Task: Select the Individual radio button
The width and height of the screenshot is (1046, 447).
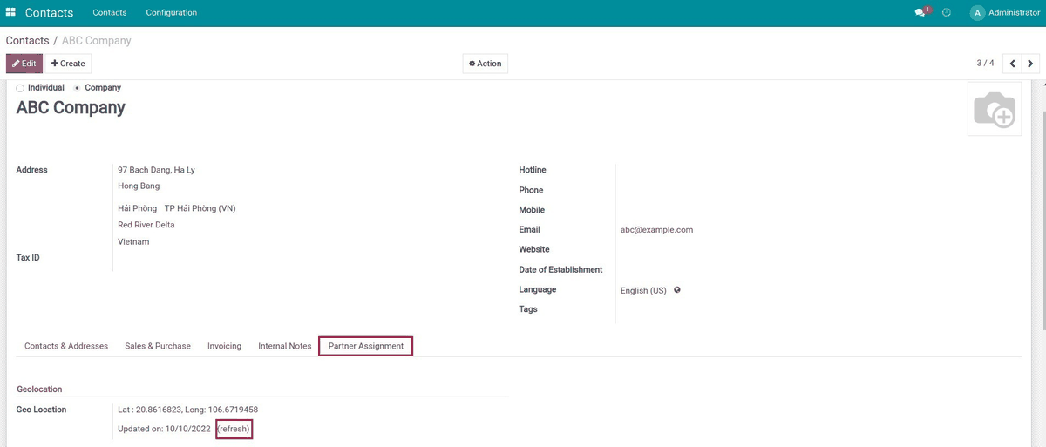Action: point(20,88)
